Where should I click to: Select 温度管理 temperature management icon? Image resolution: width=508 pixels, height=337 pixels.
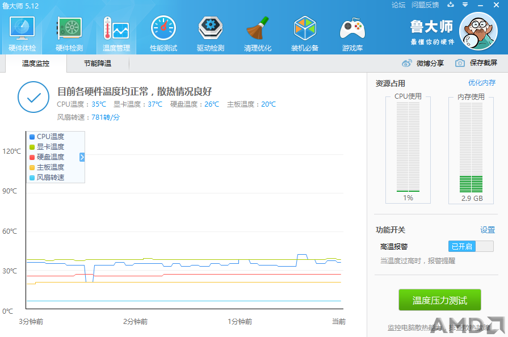(x=116, y=33)
